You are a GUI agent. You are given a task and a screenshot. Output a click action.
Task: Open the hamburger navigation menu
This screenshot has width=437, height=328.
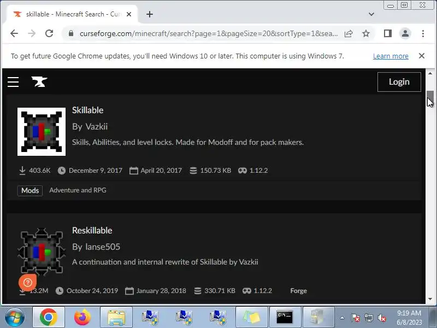click(13, 82)
